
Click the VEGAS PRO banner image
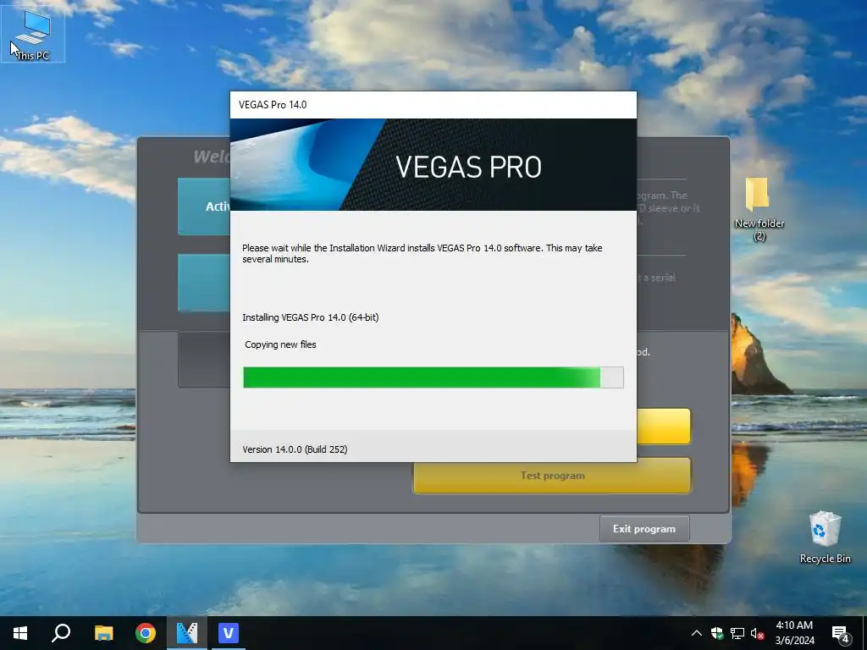point(433,165)
